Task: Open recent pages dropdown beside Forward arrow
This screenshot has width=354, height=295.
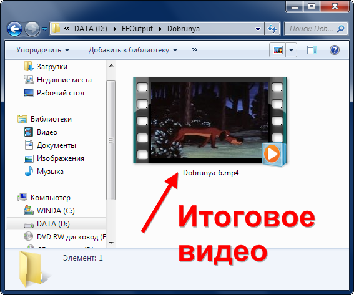Action: coord(44,29)
